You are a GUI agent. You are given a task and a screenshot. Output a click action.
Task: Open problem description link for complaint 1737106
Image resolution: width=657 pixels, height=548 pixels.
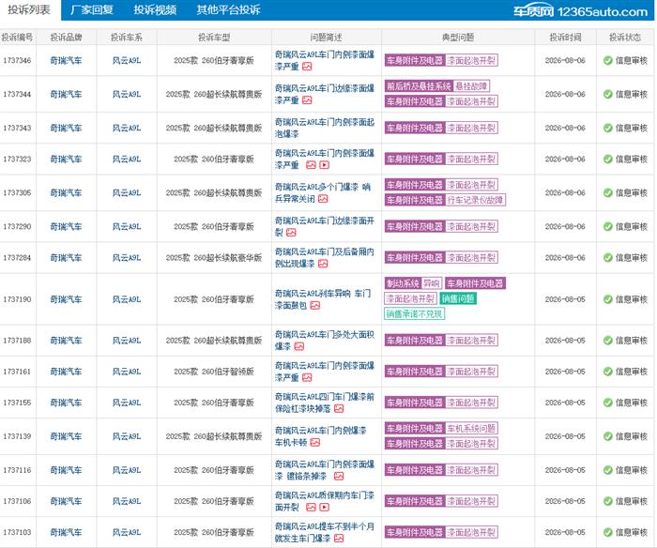click(x=325, y=501)
